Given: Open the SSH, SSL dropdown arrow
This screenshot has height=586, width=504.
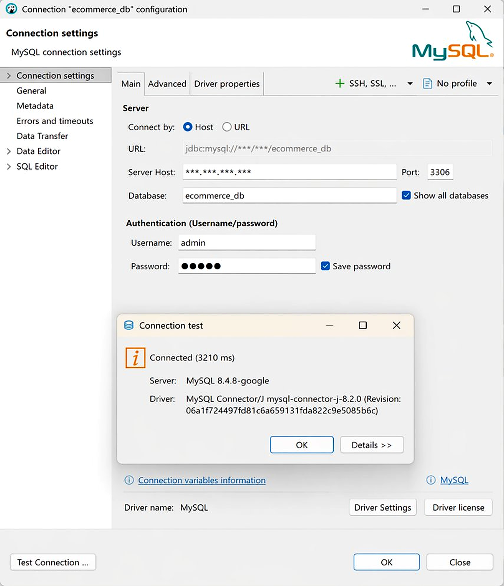Looking at the screenshot, I should click(410, 84).
